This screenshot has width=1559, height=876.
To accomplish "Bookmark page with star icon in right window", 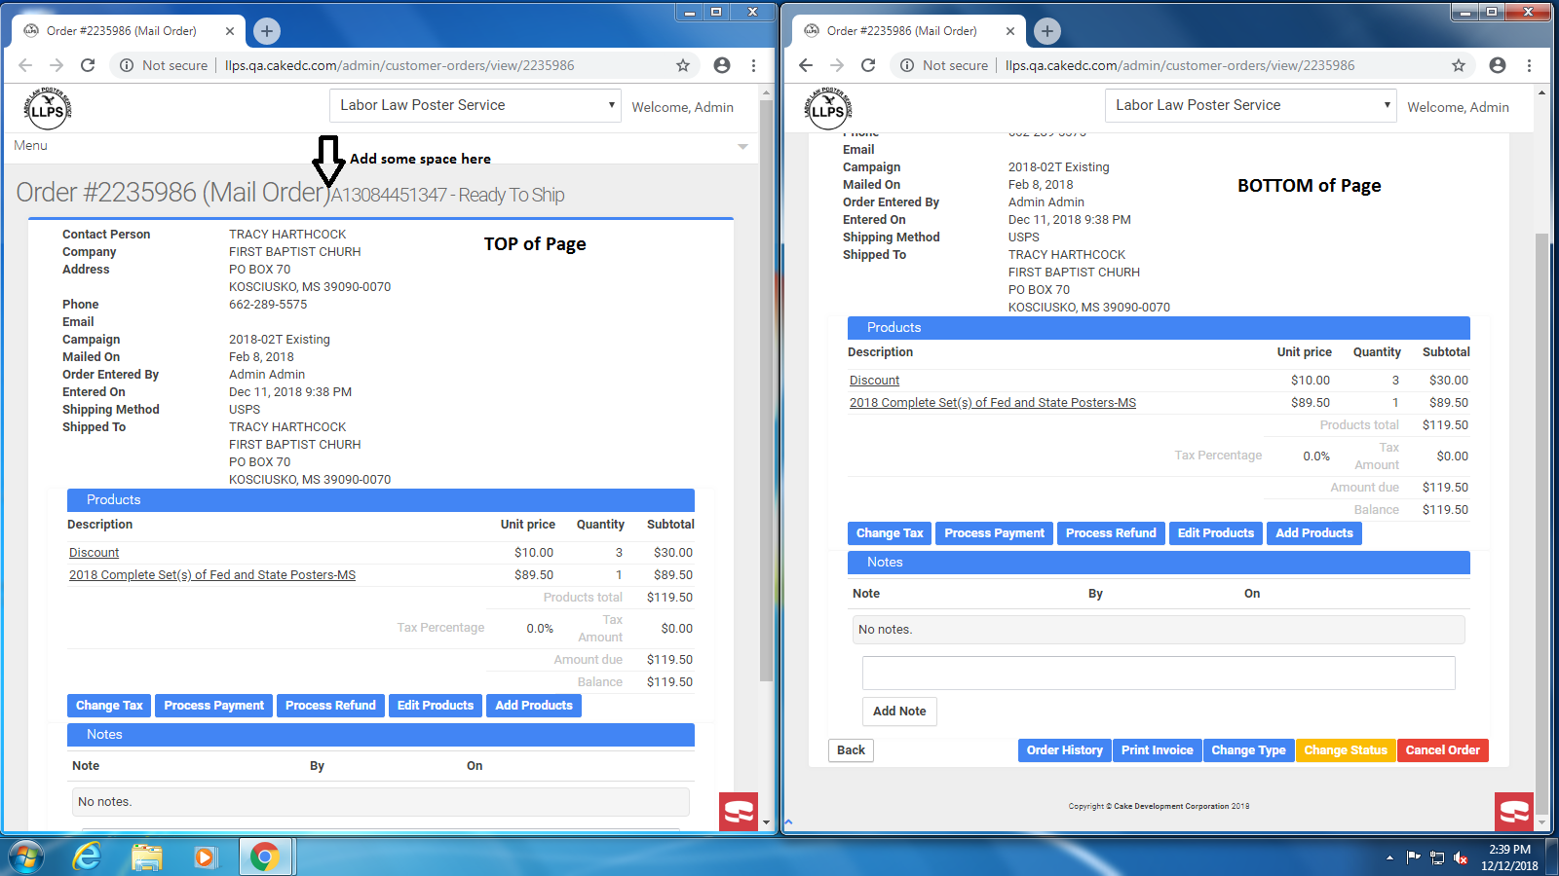I will [x=1458, y=65].
